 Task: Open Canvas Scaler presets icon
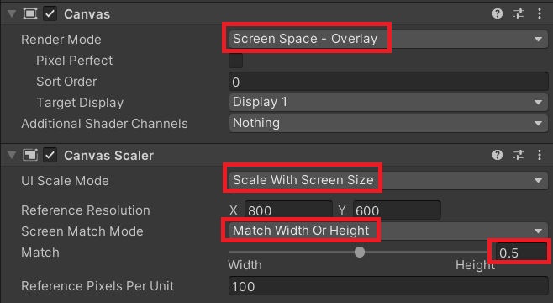pyautogui.click(x=519, y=155)
